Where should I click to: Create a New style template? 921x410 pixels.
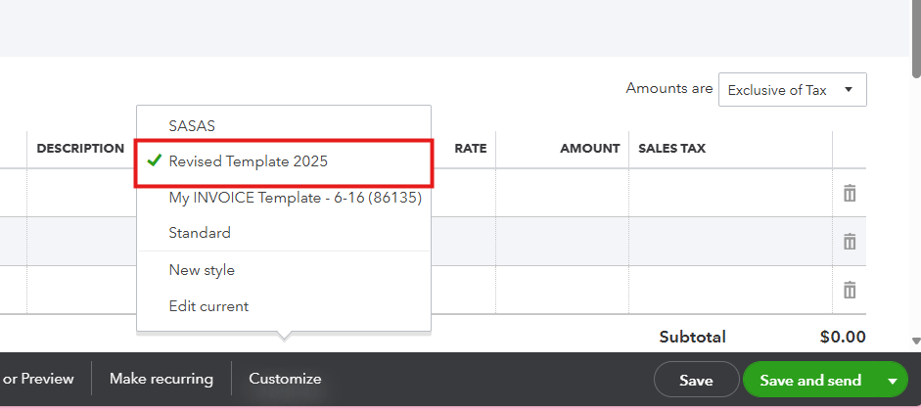tap(202, 270)
